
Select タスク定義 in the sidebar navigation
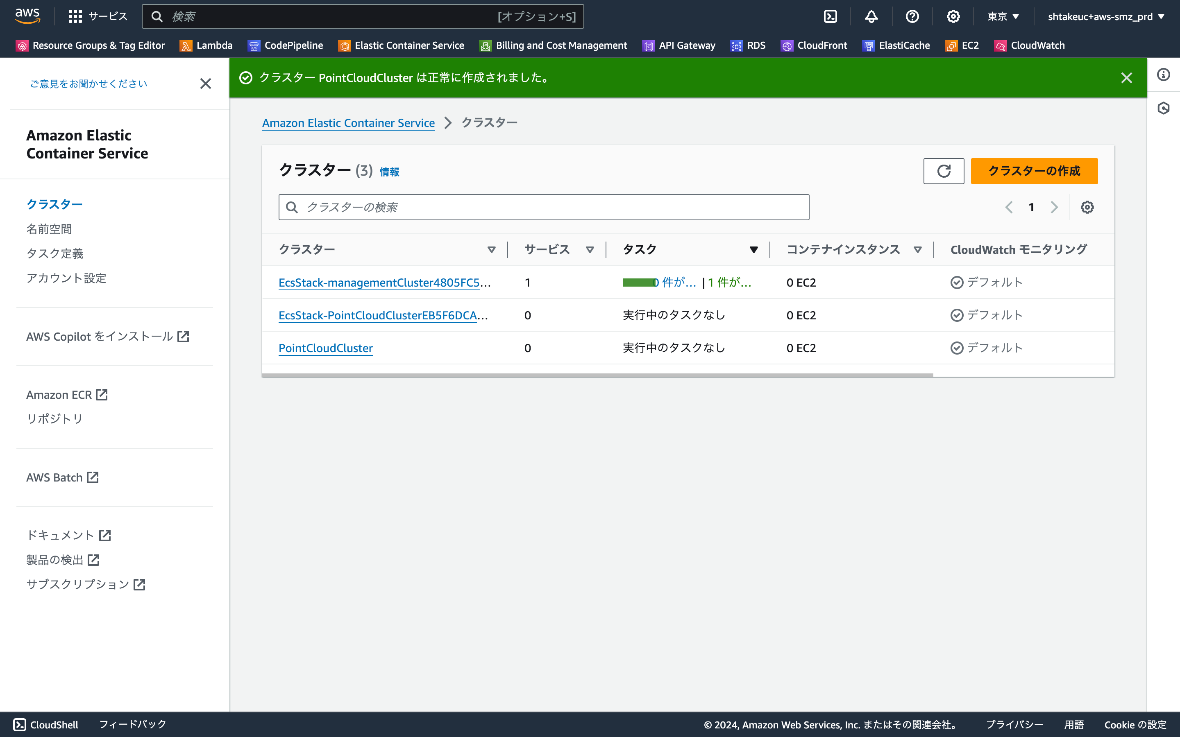point(55,253)
